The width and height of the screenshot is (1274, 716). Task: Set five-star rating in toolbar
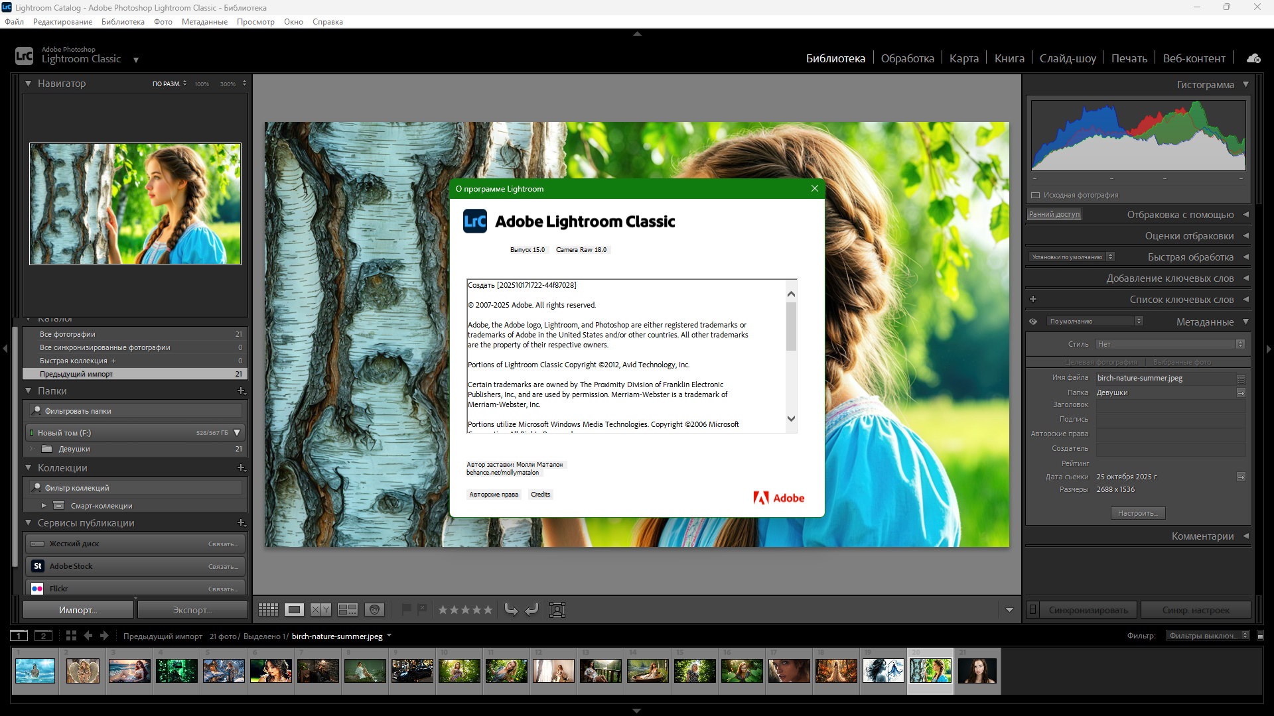pyautogui.click(x=488, y=610)
